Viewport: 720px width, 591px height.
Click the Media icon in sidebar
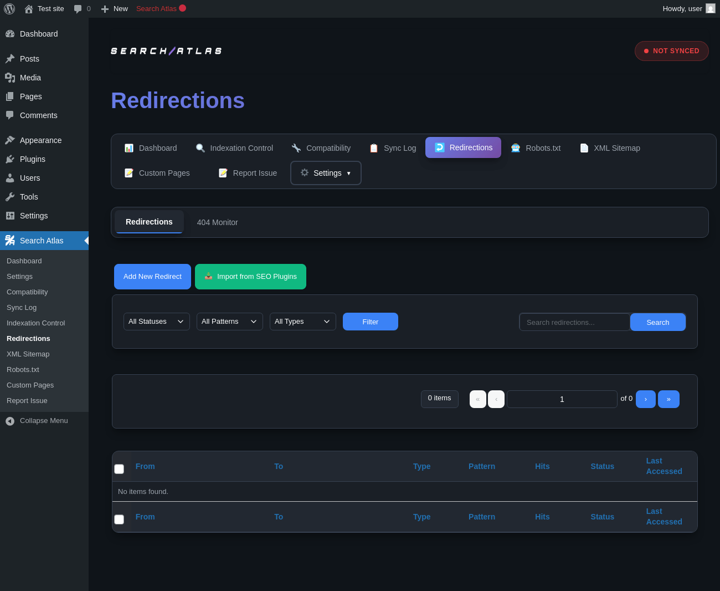click(10, 78)
